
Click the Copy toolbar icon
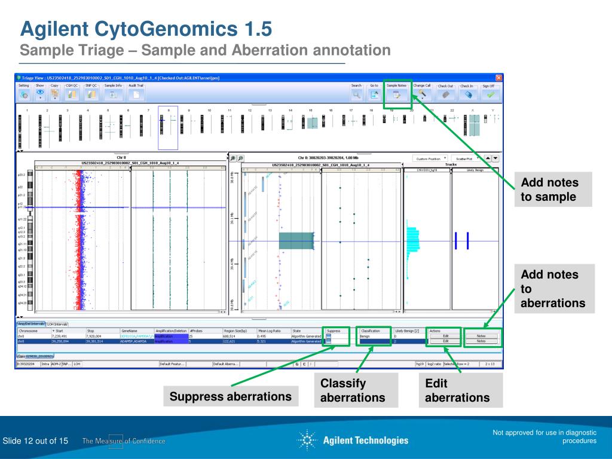54,94
